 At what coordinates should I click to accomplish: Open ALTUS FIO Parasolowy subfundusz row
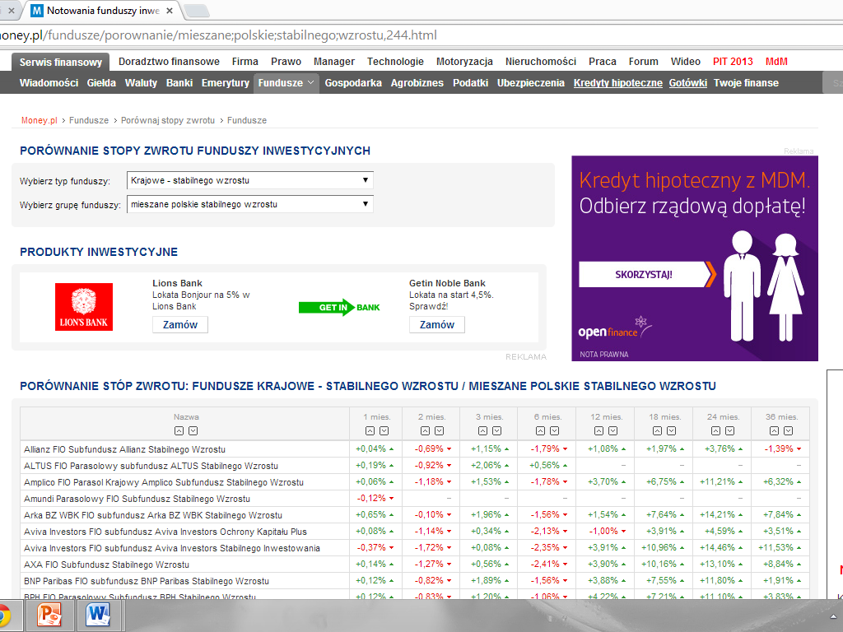[151, 466]
